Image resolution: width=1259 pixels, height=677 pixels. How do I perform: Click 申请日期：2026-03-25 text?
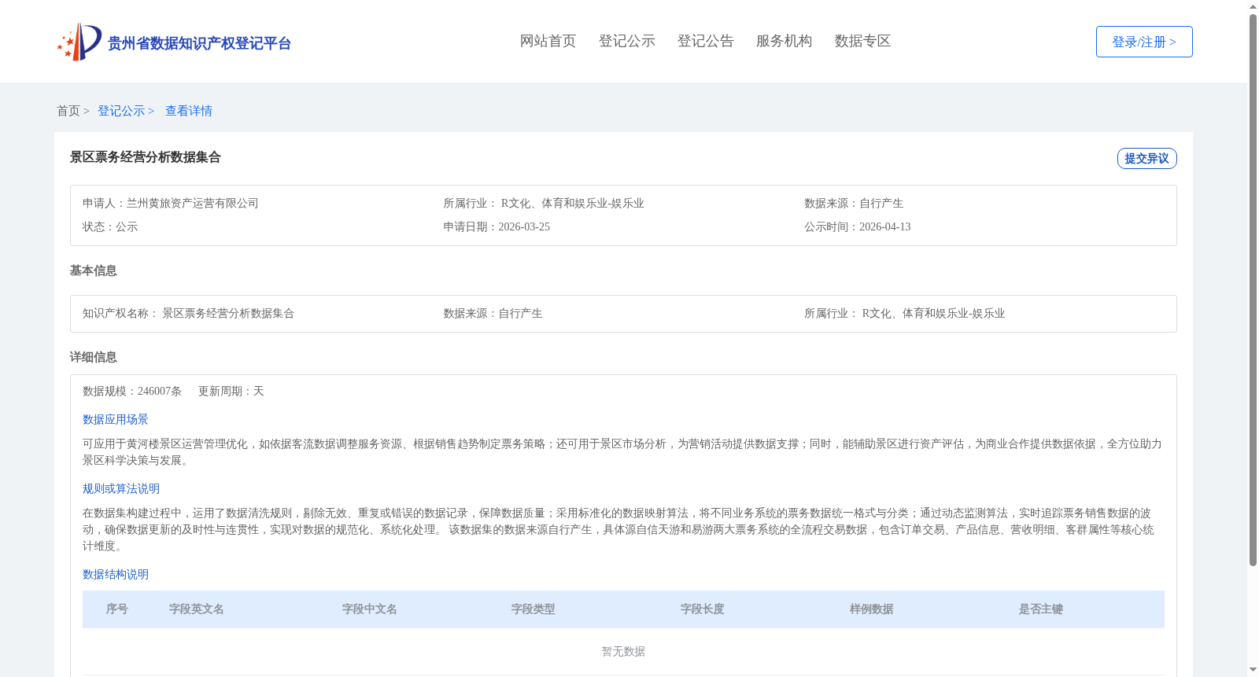tap(497, 226)
